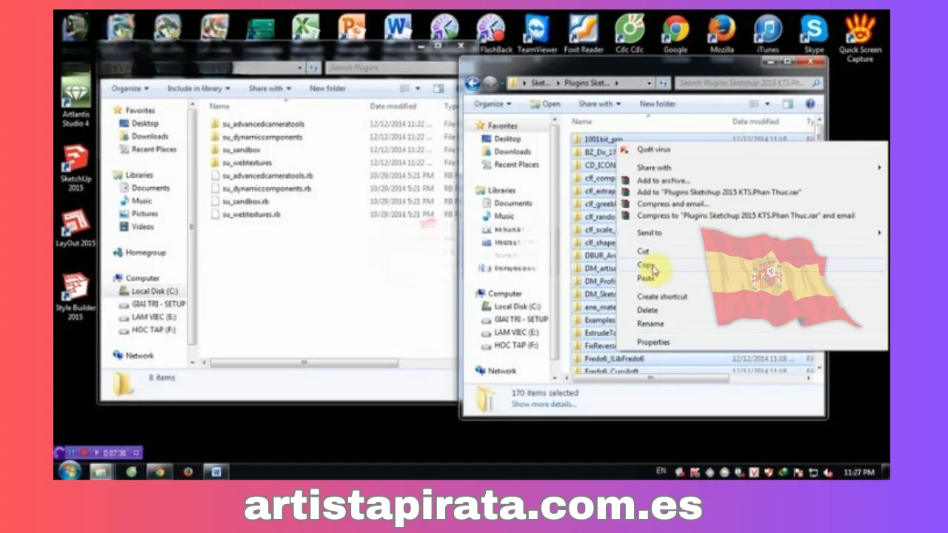Click Date modified column in back window
948x533 pixels.
click(x=393, y=107)
